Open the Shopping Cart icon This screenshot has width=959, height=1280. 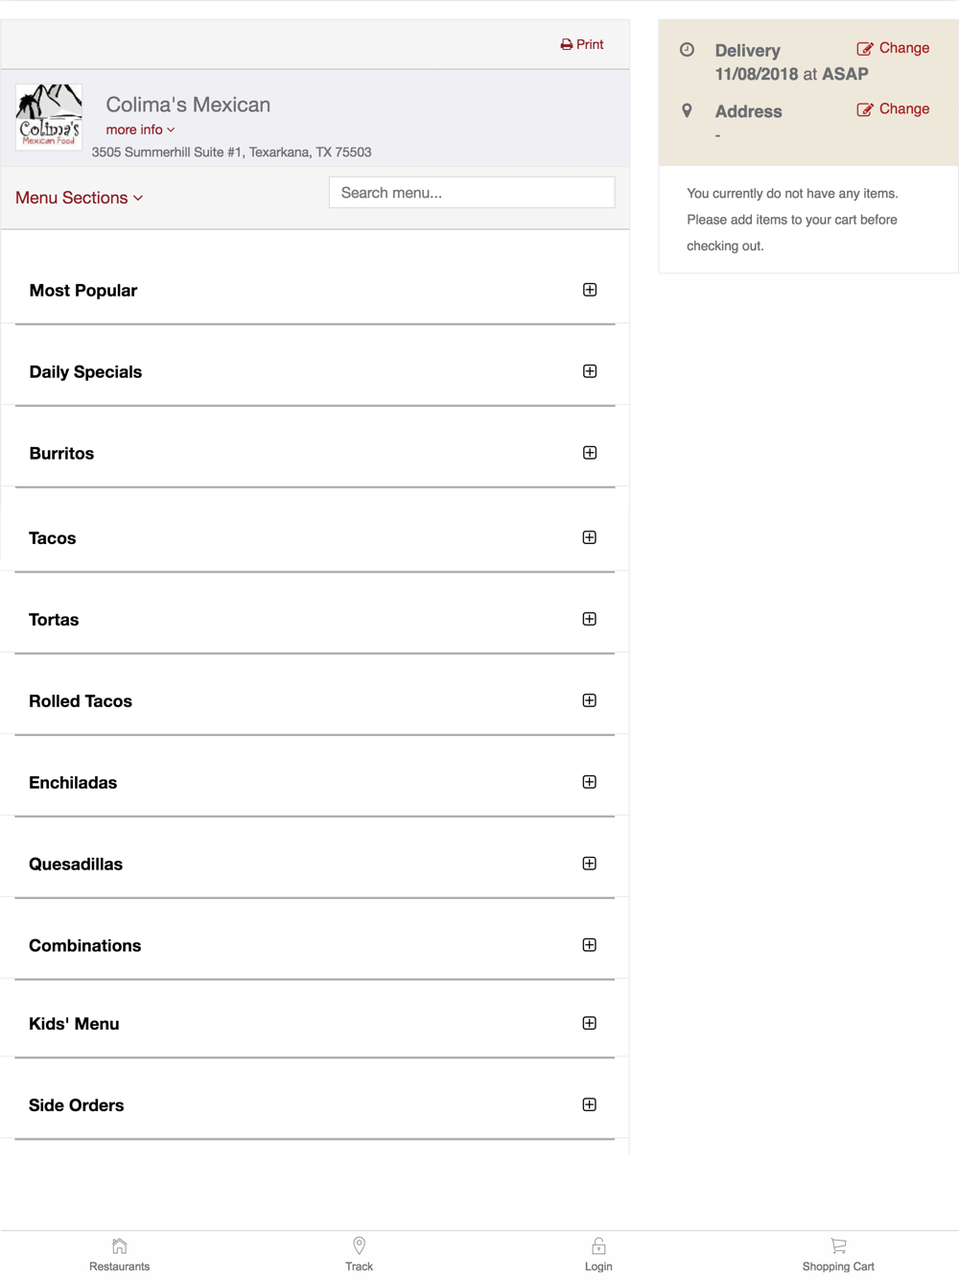[838, 1246]
